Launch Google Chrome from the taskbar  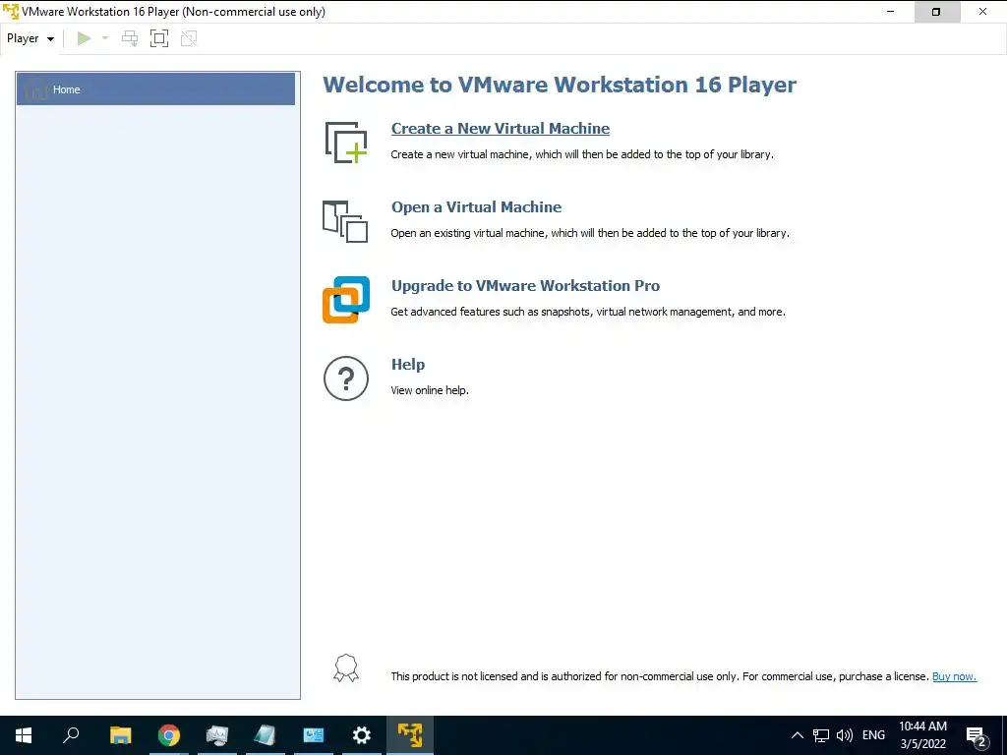(169, 735)
